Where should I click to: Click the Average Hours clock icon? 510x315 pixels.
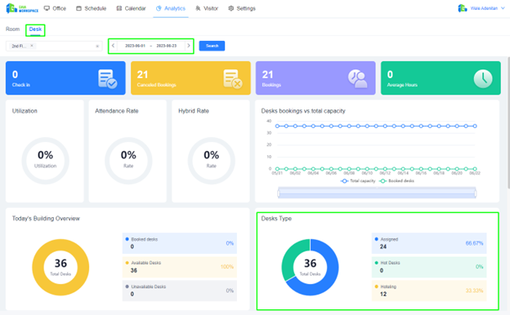483,78
